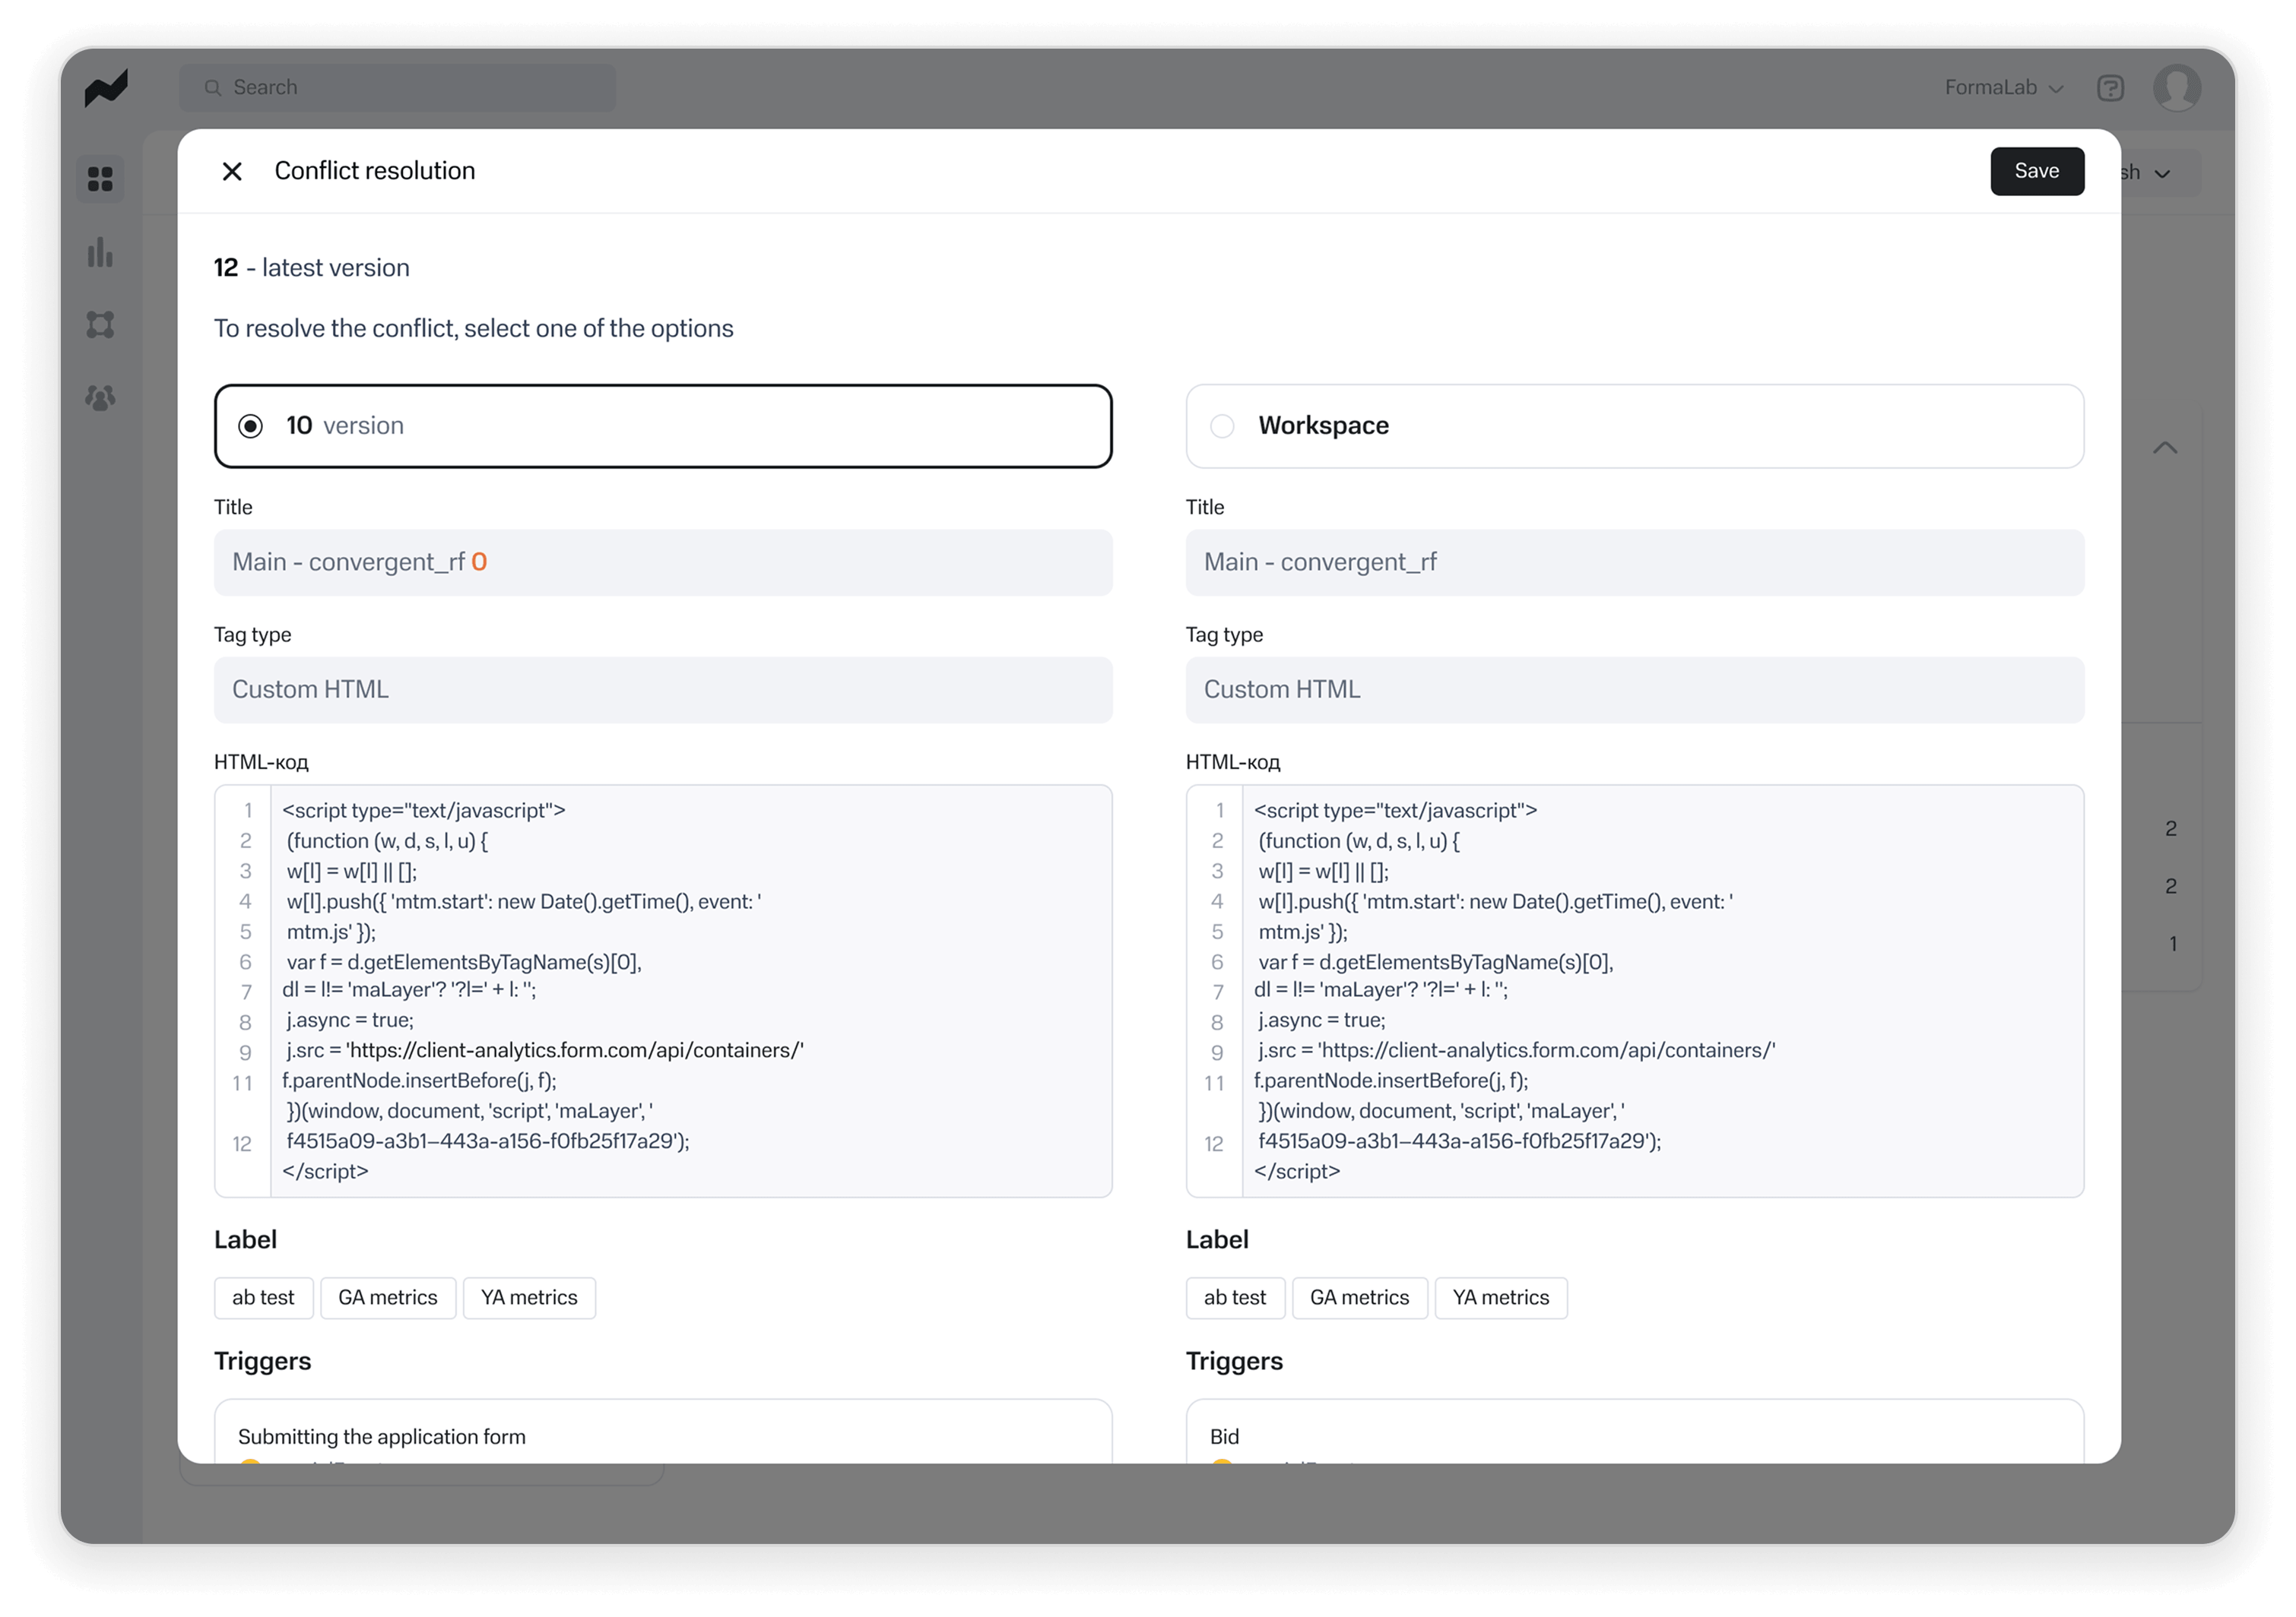Select the Workspace 'YA metrics' label
The width and height of the screenshot is (2296, 1617).
pyautogui.click(x=1500, y=1297)
